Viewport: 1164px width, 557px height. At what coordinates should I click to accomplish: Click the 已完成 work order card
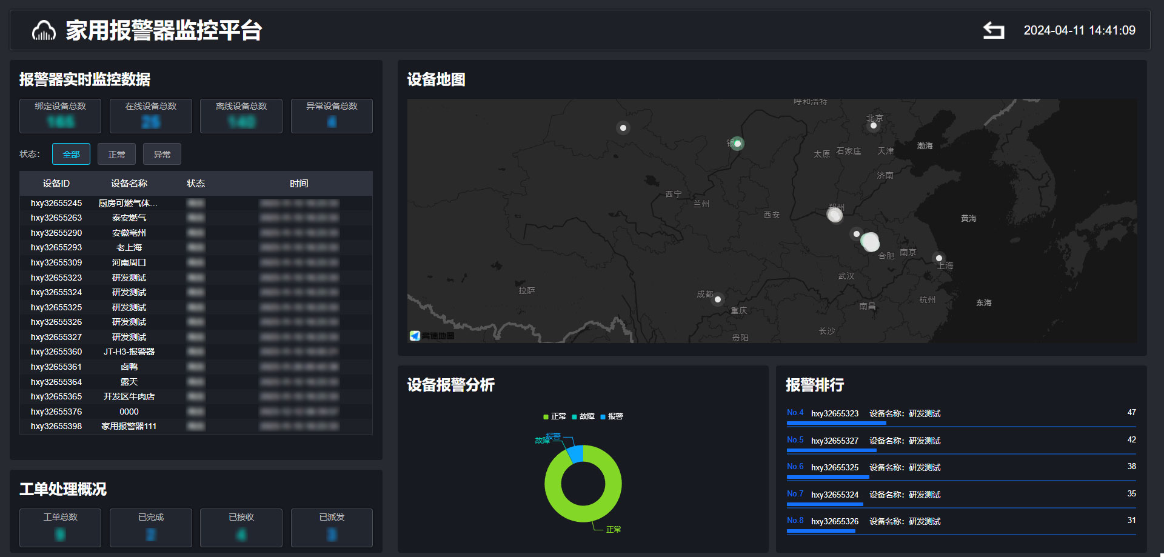pos(150,527)
